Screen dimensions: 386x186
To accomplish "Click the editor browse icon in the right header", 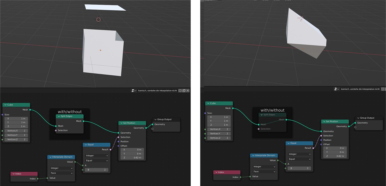I will 336,89.
